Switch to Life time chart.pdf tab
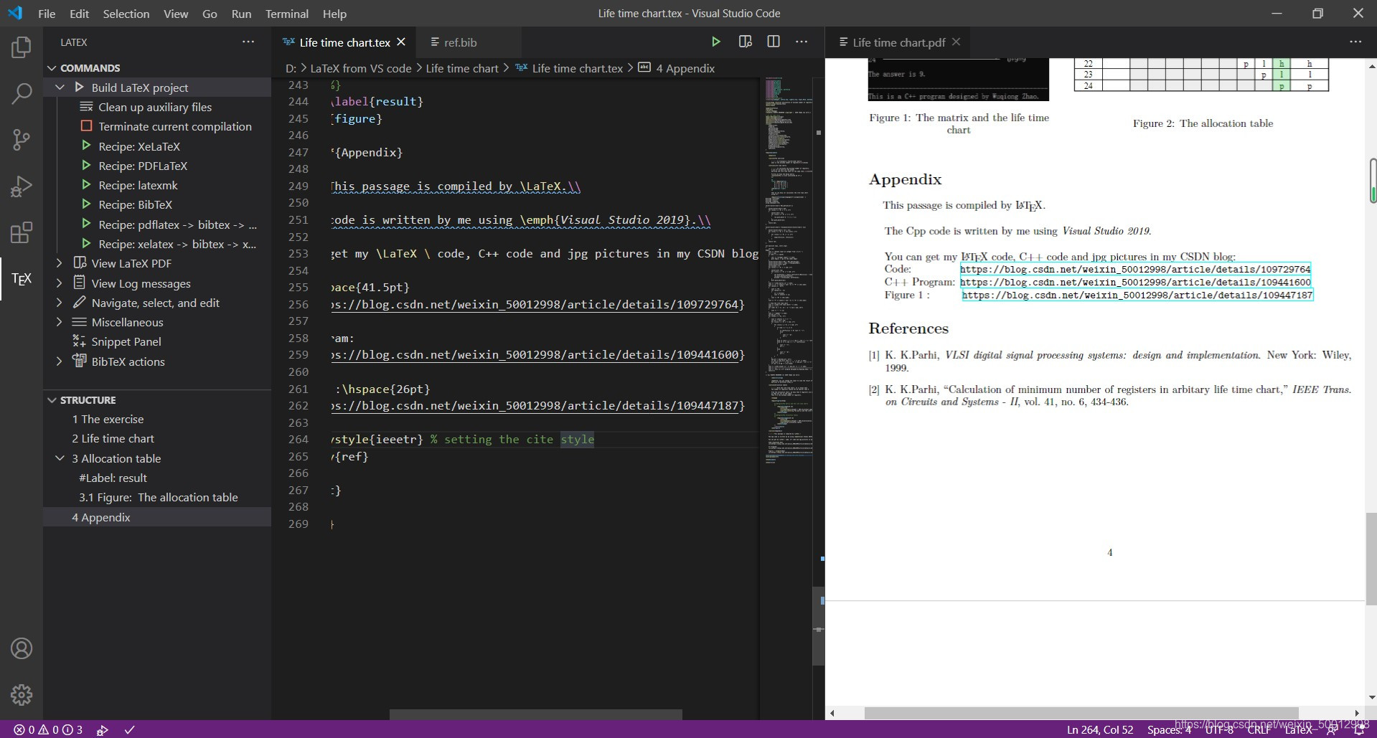Viewport: 1377px width, 738px height. (x=898, y=42)
